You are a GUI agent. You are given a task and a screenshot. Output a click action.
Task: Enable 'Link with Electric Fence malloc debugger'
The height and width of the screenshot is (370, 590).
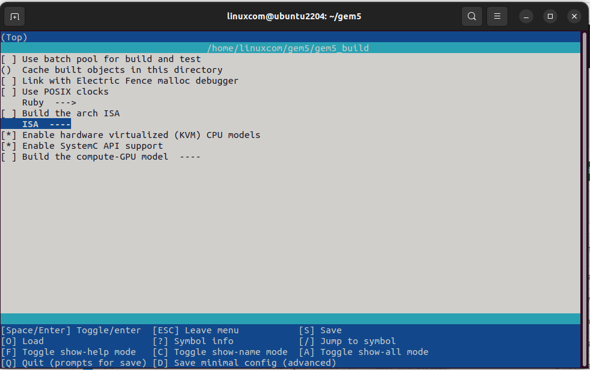coord(9,81)
